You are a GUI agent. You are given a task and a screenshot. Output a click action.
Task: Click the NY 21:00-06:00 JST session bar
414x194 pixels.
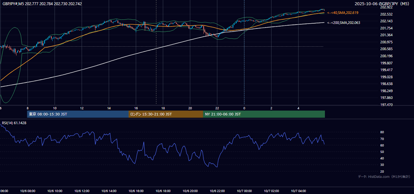coord(264,114)
